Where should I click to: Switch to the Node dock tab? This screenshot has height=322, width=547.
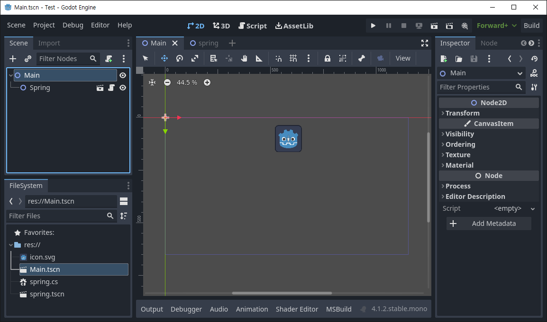(489, 43)
